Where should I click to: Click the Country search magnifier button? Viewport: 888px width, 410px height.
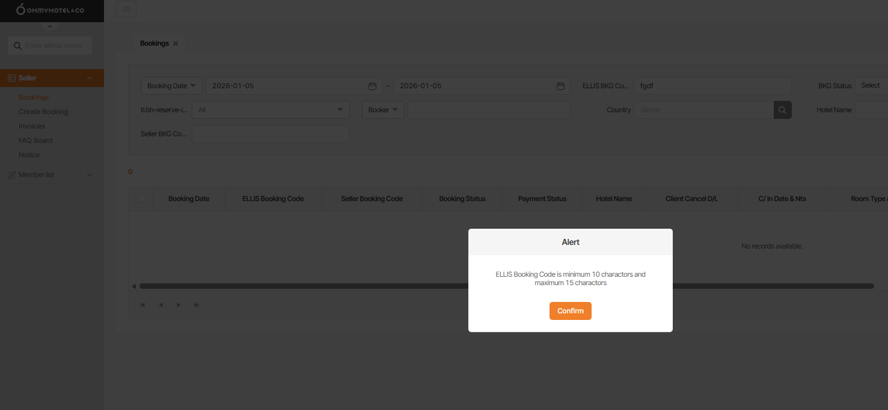click(782, 110)
